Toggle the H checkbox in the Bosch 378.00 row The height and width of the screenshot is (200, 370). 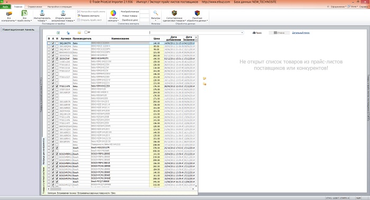57,148
